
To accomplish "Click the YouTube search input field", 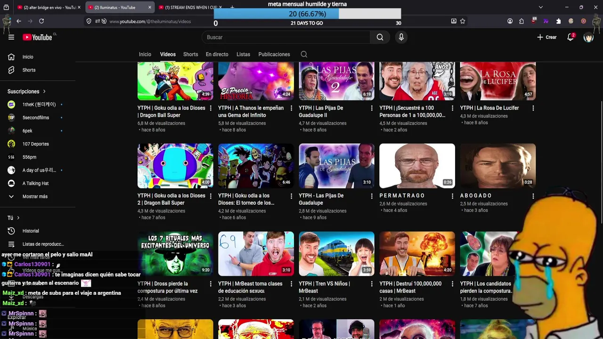I will pyautogui.click(x=286, y=37).
